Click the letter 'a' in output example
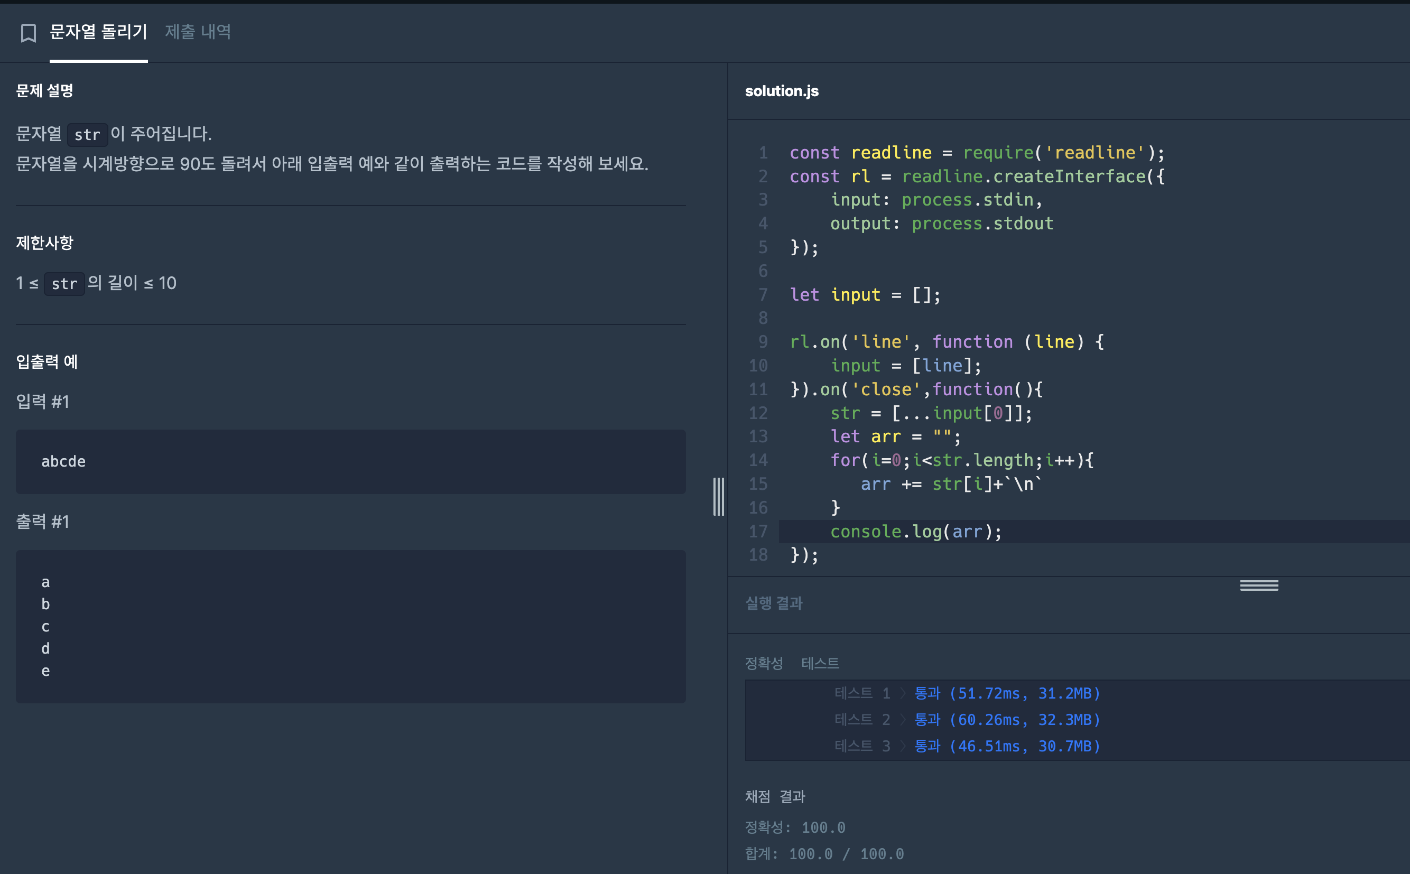The width and height of the screenshot is (1410, 874). tap(45, 582)
